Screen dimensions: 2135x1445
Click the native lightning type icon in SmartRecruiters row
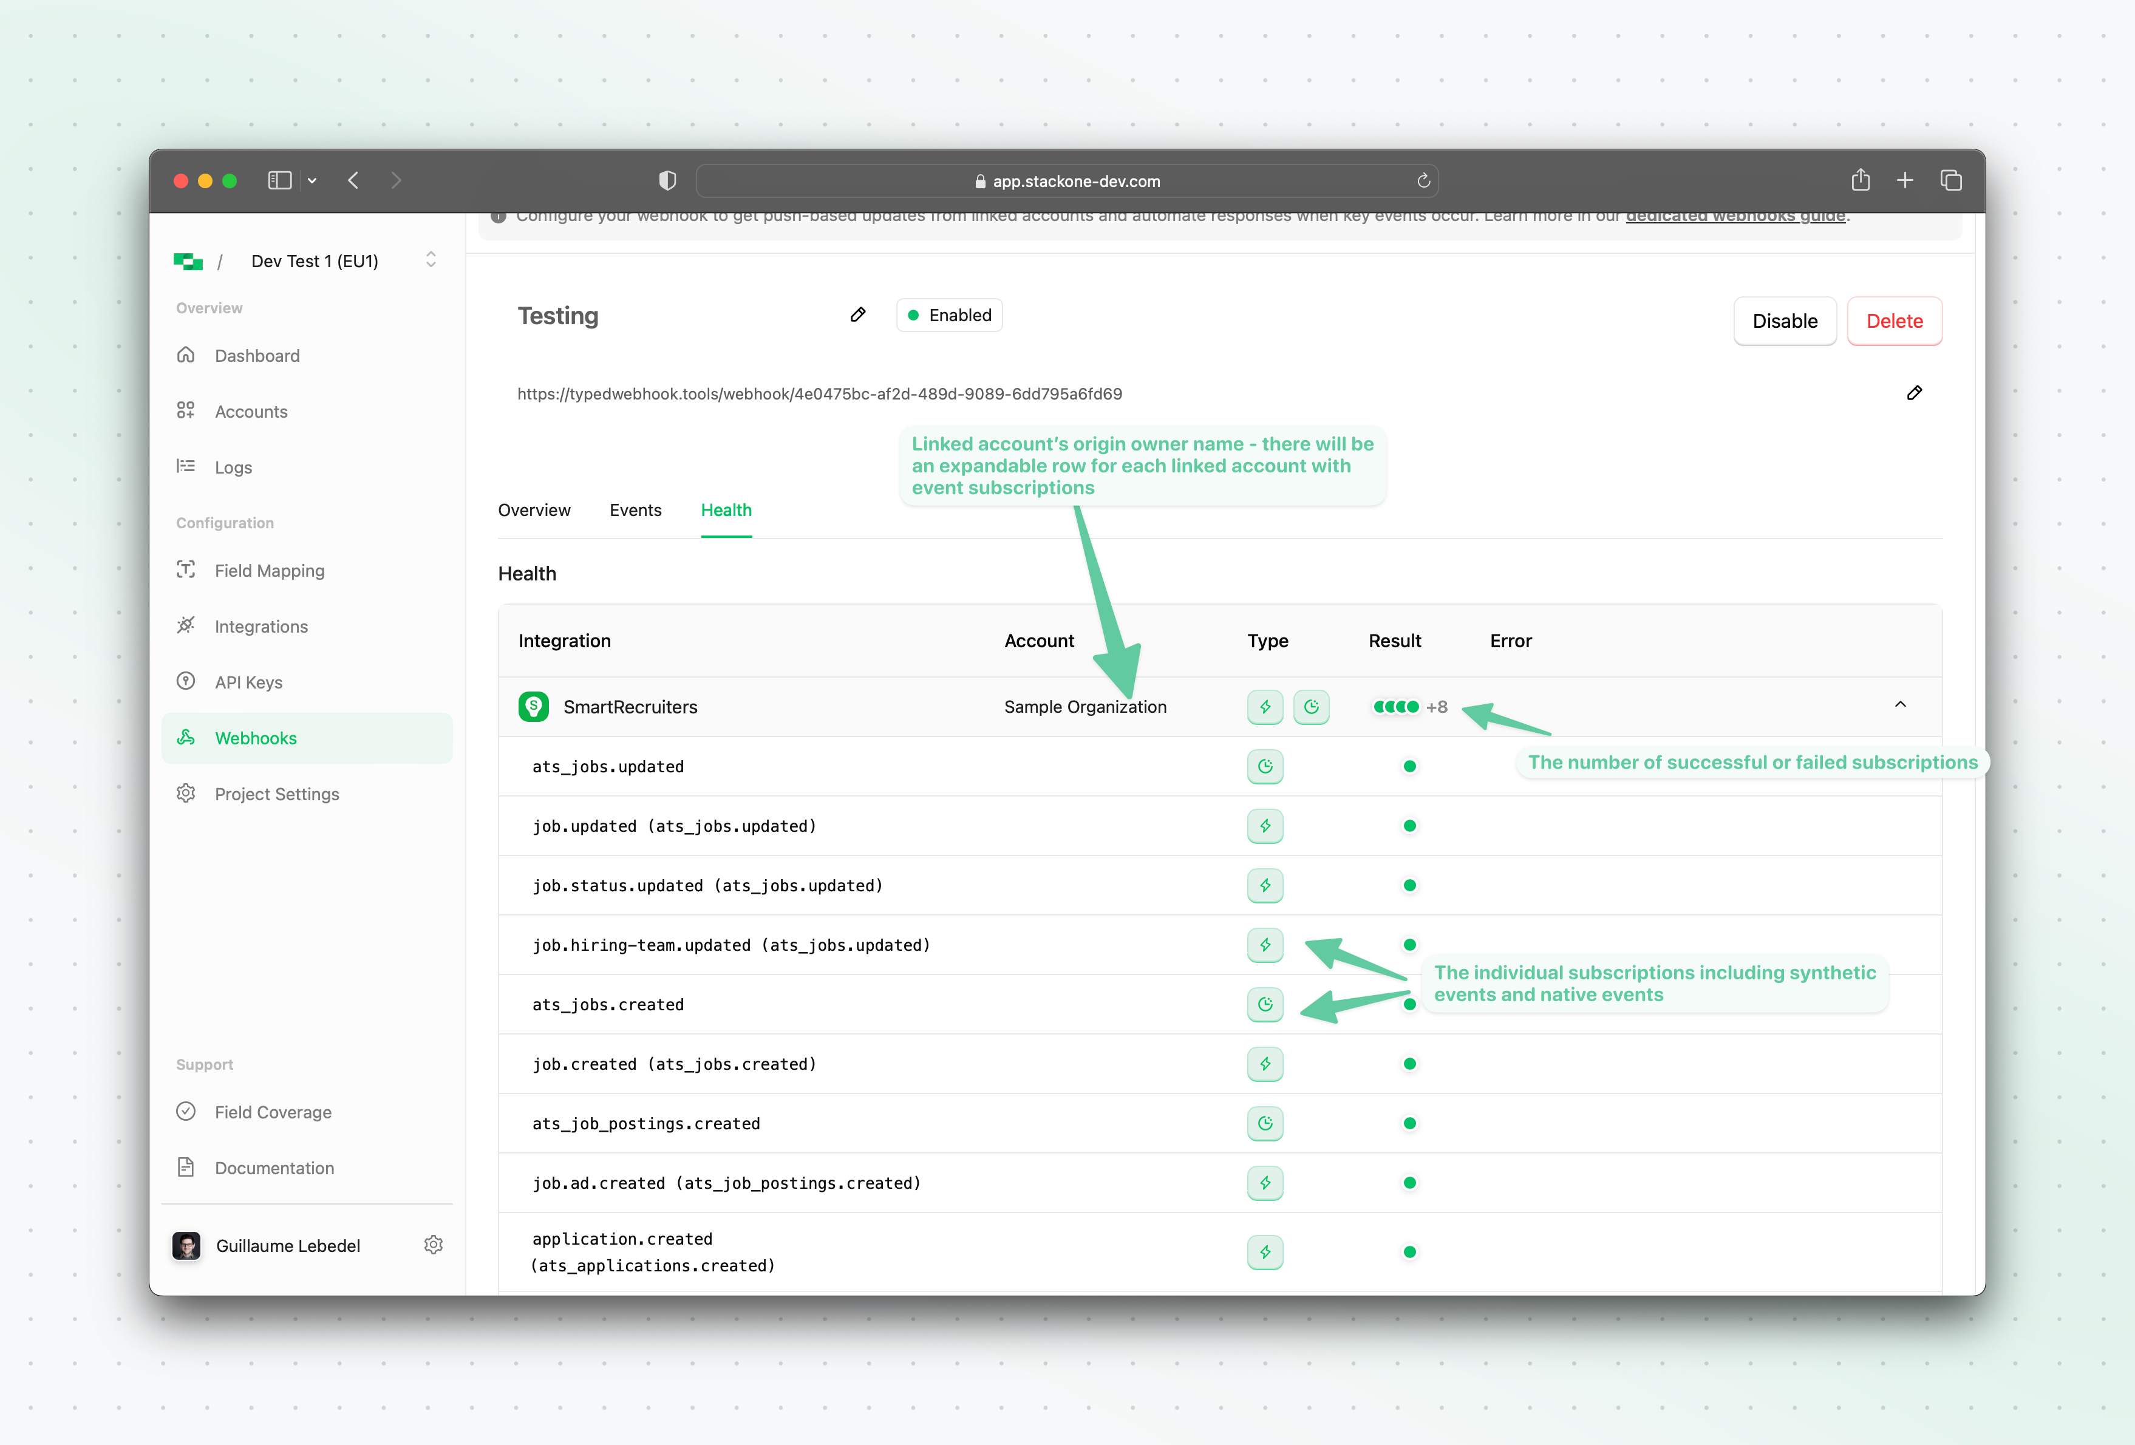(1265, 707)
